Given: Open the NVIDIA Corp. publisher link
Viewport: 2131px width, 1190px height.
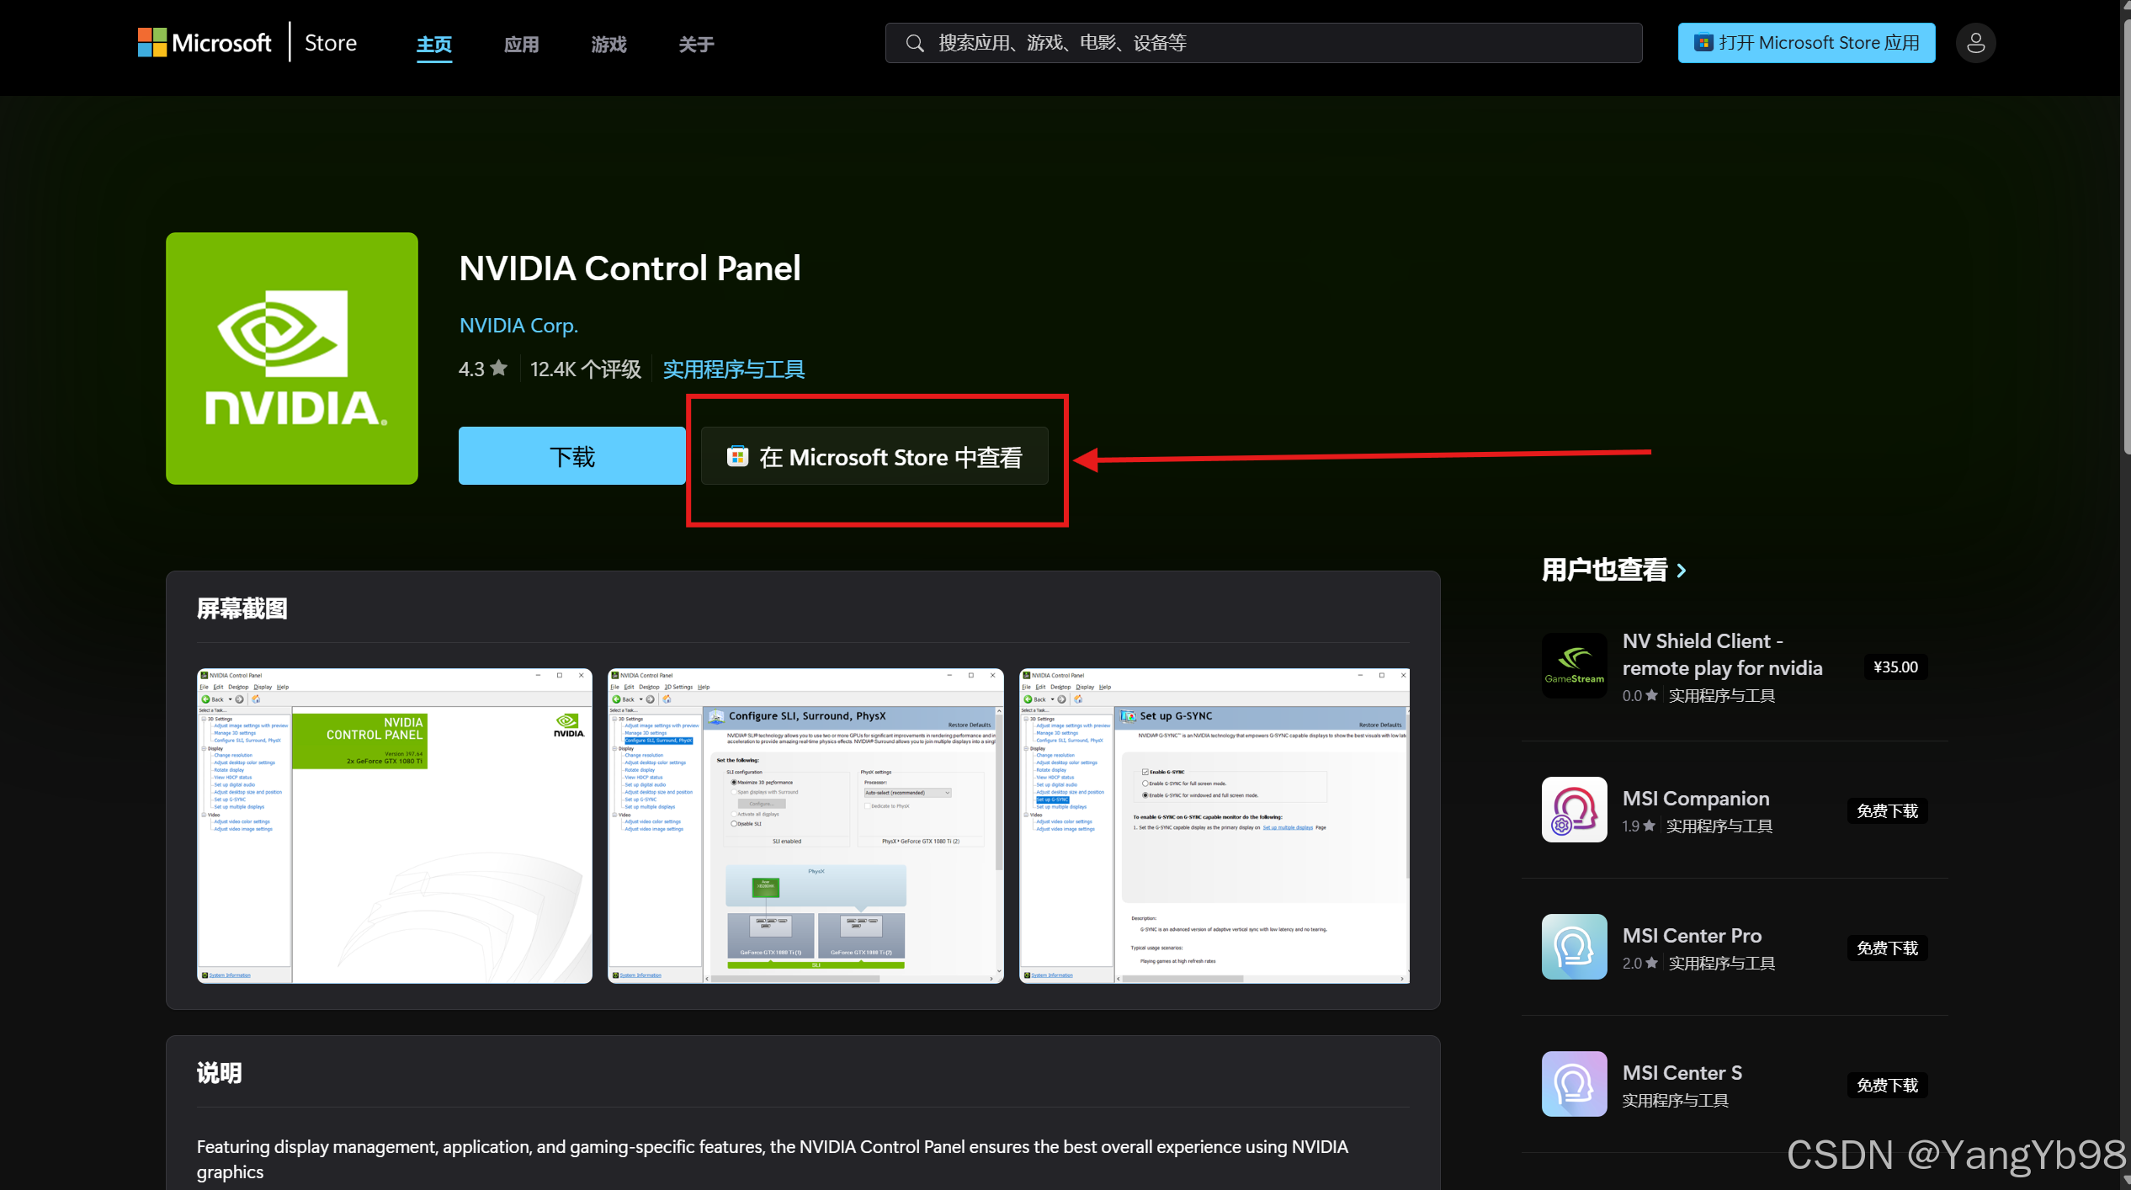Looking at the screenshot, I should [x=518, y=326].
